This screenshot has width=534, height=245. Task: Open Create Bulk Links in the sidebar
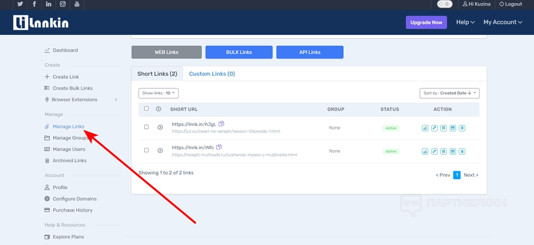tap(69, 88)
